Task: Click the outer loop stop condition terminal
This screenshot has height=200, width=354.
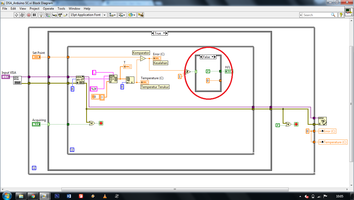Action: 296,124
